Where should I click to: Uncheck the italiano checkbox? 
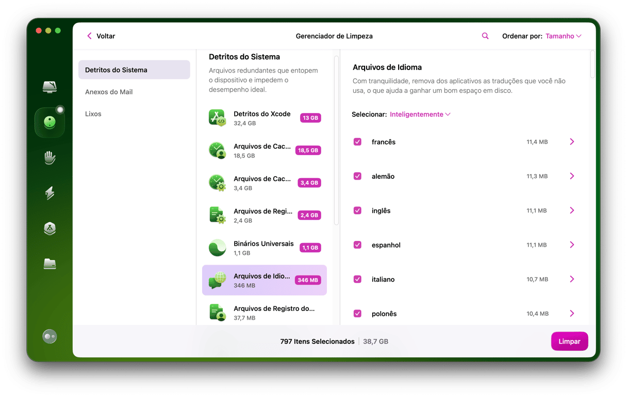coord(357,279)
